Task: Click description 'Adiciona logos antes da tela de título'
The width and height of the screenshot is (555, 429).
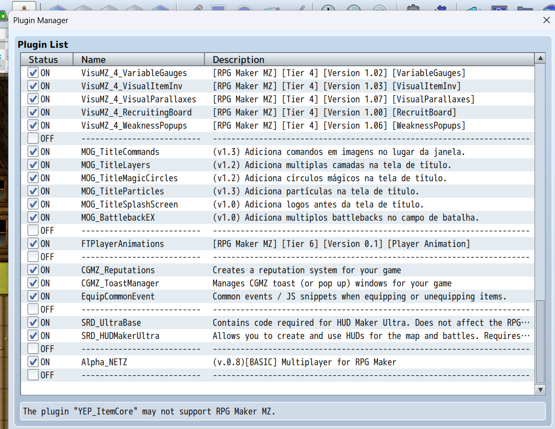Action: (334, 204)
